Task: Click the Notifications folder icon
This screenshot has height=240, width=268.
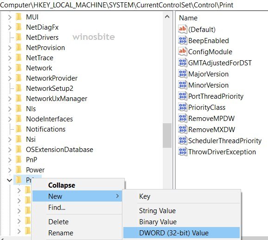Action: coord(19,129)
